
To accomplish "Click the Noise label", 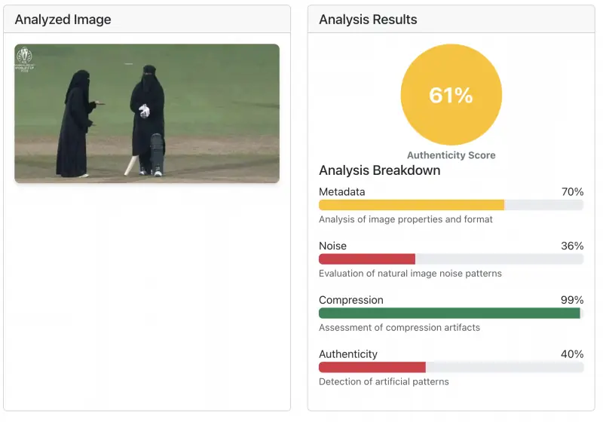I will tap(332, 246).
